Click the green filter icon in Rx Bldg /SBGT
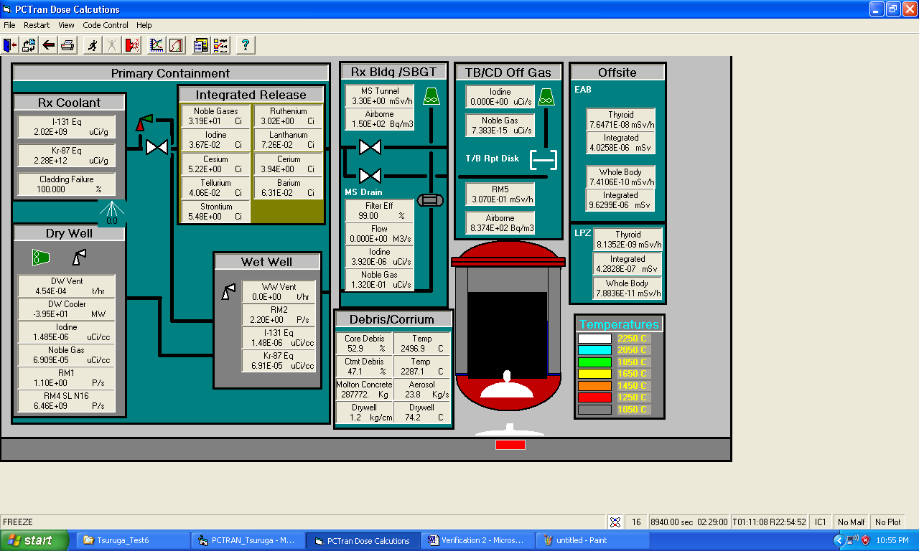919x551 pixels. (431, 96)
